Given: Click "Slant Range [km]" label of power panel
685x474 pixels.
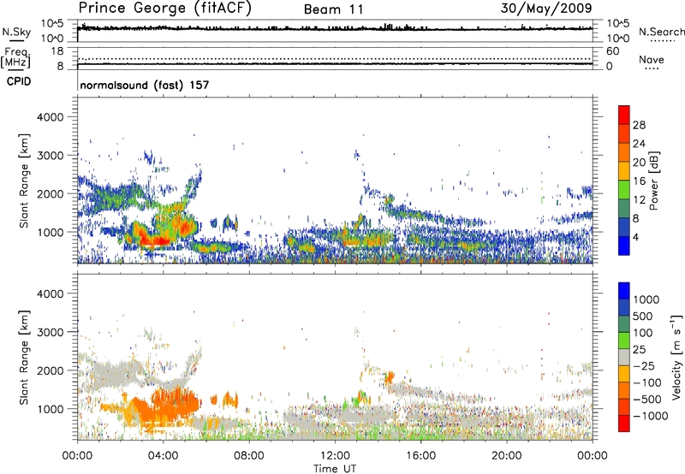Looking at the screenshot, I should (24, 181).
